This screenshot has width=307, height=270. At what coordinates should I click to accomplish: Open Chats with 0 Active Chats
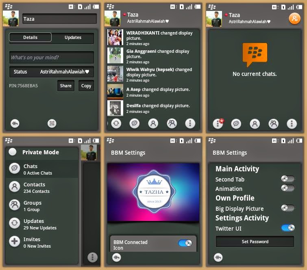click(42, 169)
